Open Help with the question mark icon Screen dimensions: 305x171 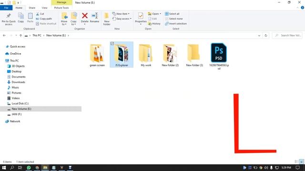point(302,8)
